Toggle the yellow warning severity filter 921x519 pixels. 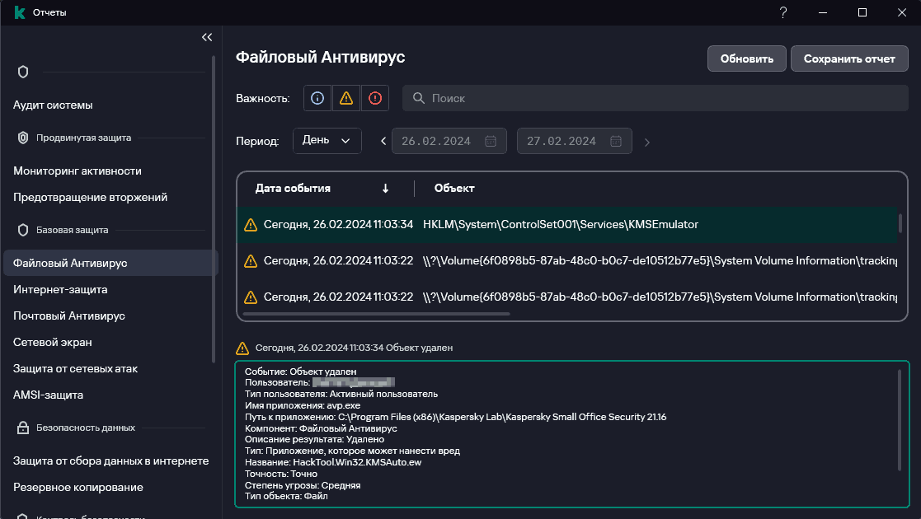coord(346,98)
